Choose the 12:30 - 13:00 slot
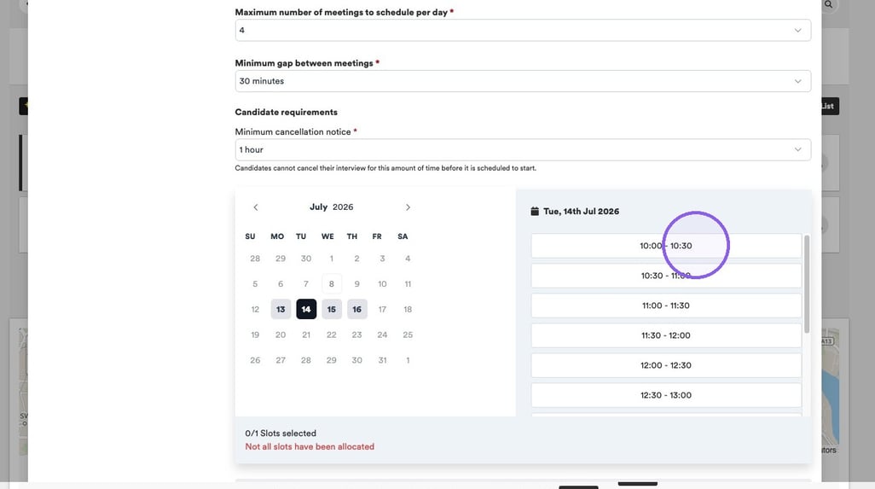 [x=666, y=395]
